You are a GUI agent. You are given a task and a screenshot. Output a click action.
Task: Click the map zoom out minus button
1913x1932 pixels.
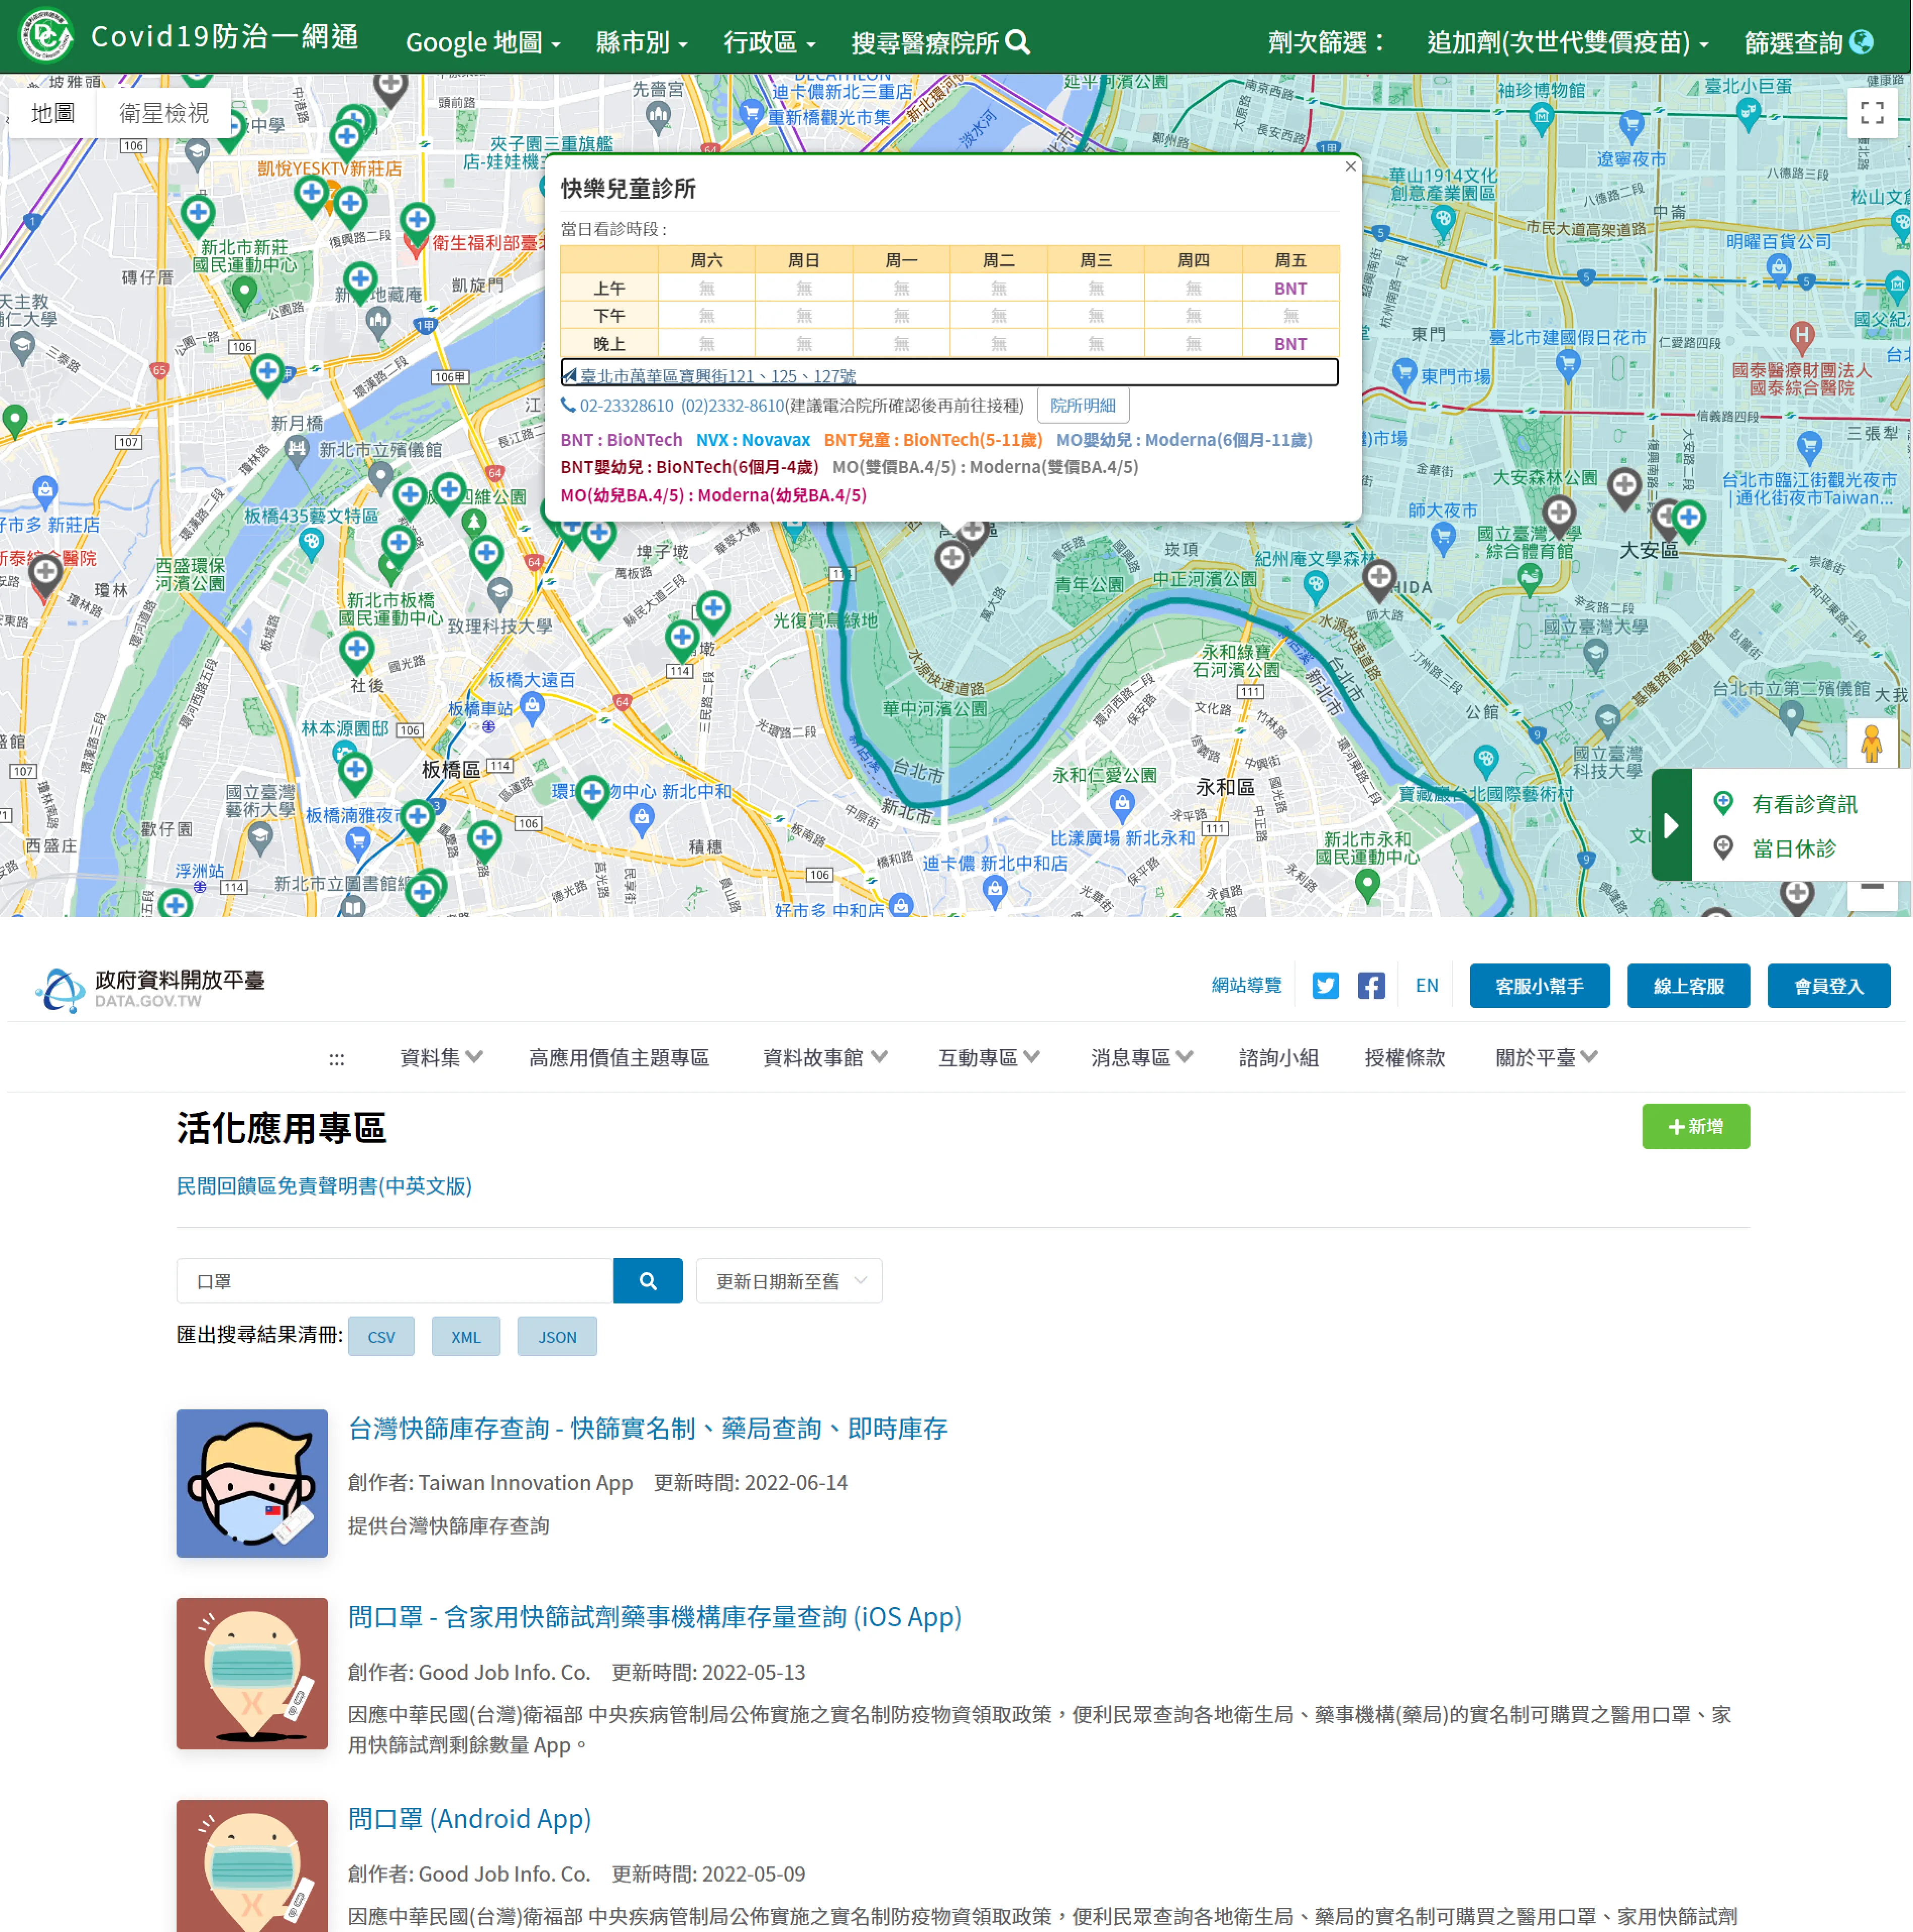(1872, 888)
